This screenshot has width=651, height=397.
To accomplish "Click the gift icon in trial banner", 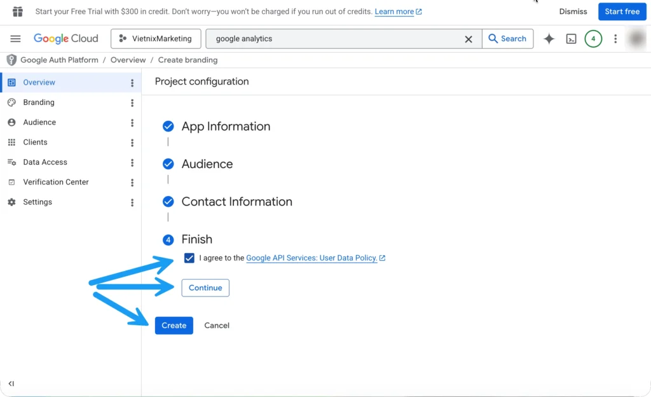I will (x=18, y=11).
